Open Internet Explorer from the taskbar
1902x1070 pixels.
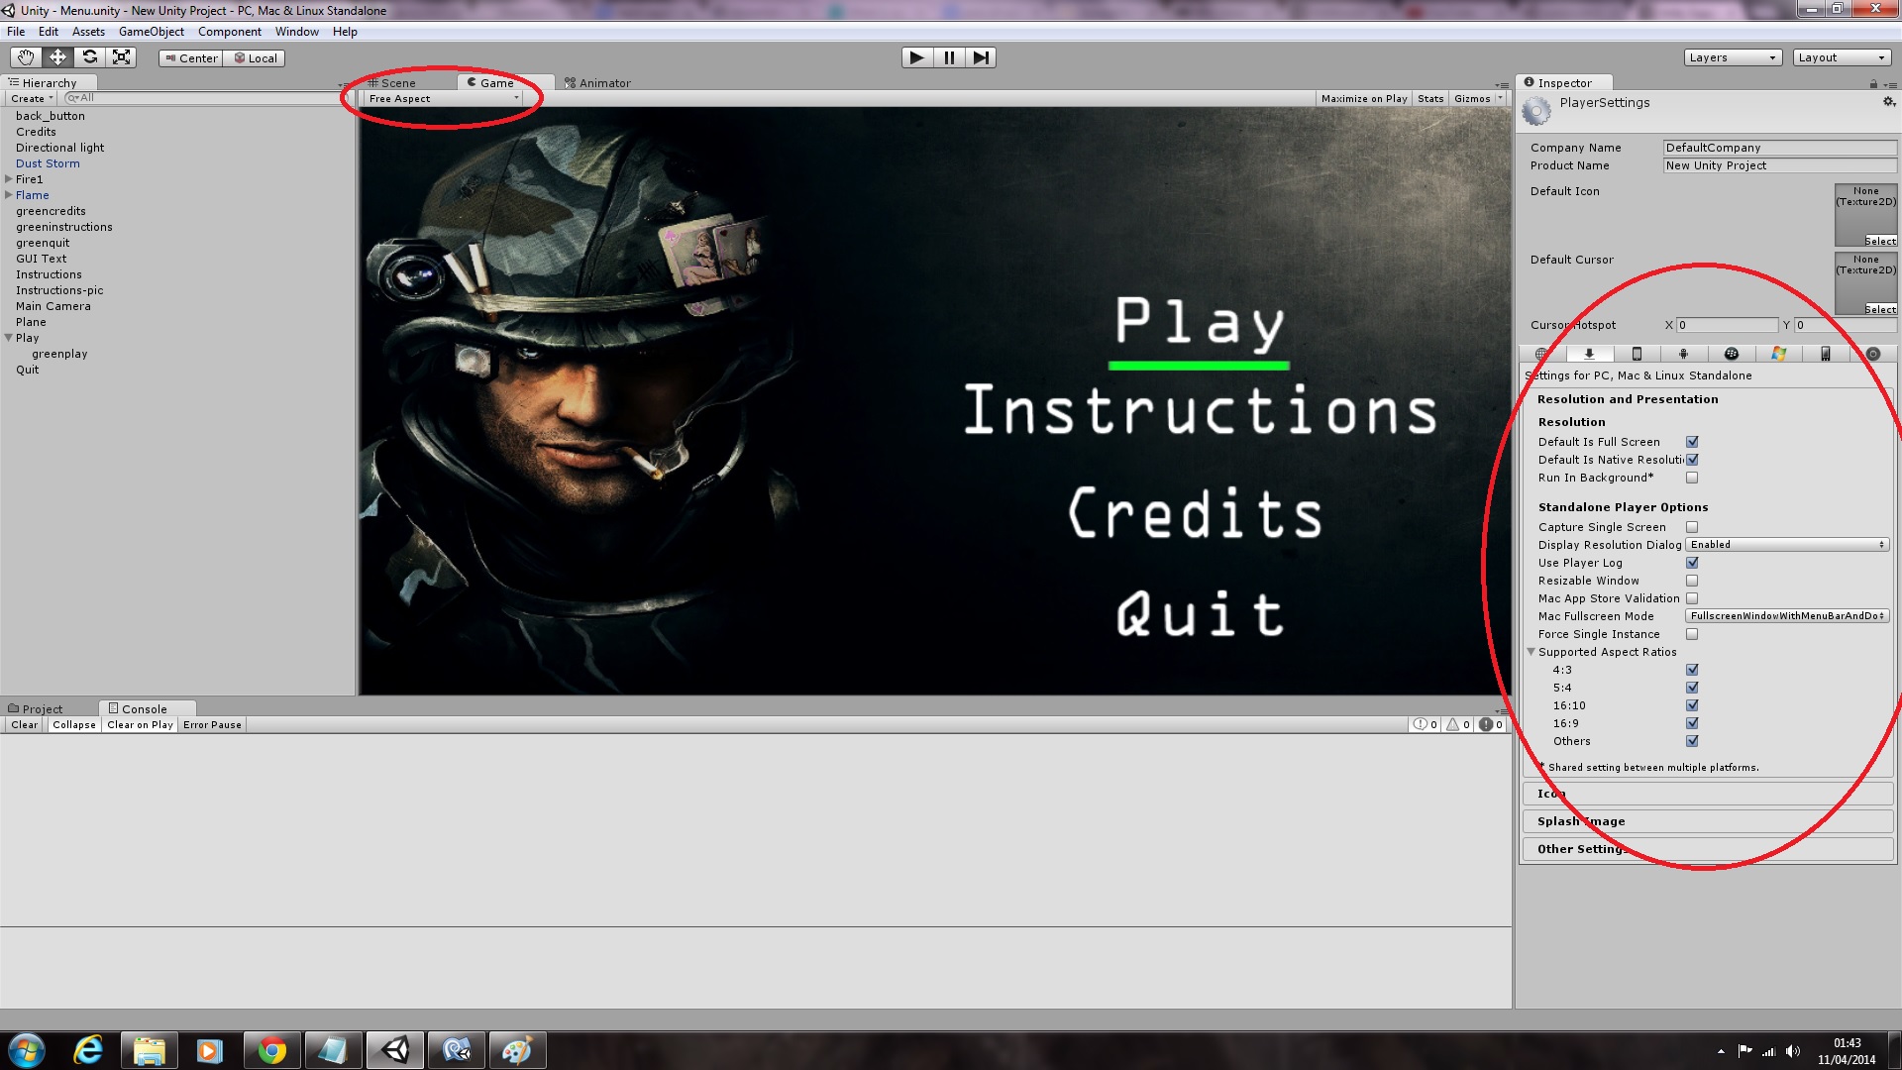coord(88,1050)
